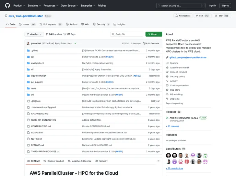Expand the Product menu

pos(19,5)
